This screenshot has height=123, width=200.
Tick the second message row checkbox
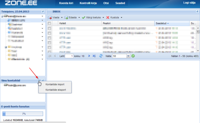tap(49, 33)
